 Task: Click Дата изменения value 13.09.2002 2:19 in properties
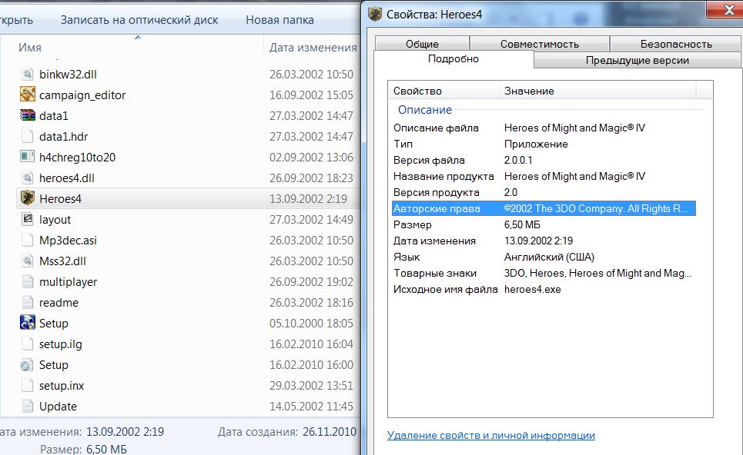(x=539, y=241)
